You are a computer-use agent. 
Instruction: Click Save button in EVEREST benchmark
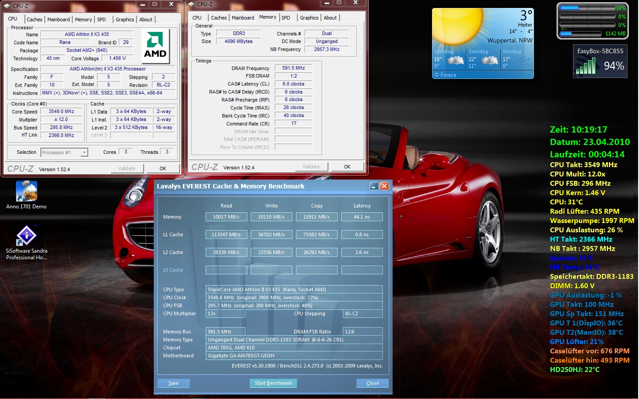[x=173, y=383]
